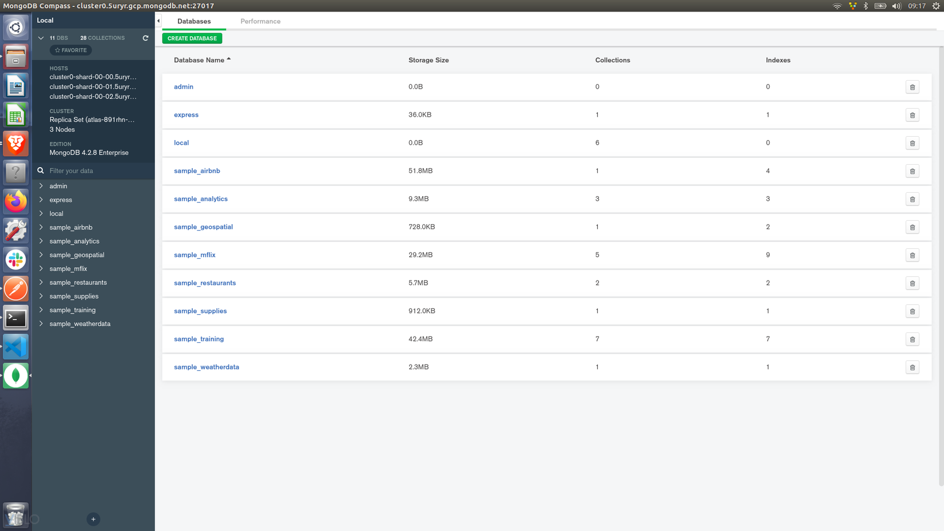Expand sample_training in the sidebar
Viewport: 944px width, 531px height.
click(41, 310)
